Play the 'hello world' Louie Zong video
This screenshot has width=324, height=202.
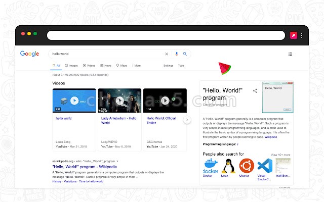coord(74,100)
